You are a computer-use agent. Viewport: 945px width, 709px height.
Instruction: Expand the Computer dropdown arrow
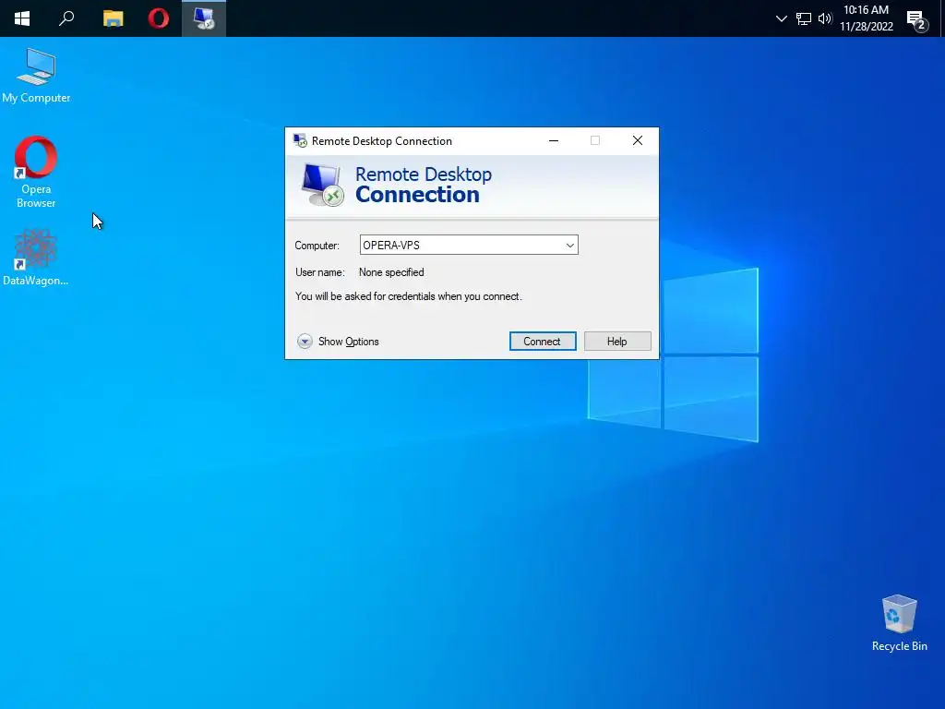click(x=569, y=246)
